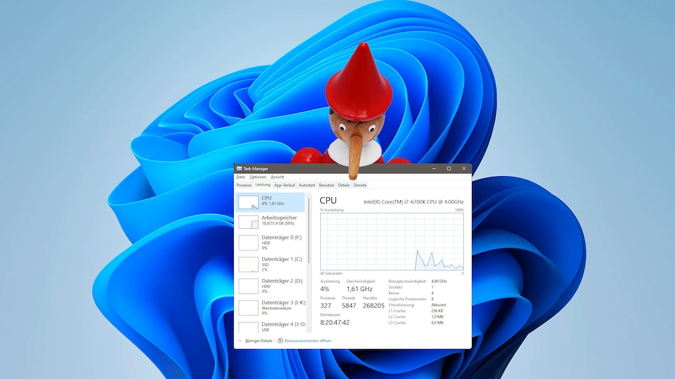
Task: Click the L3-Cache 8,0 MB value
Action: 437,323
